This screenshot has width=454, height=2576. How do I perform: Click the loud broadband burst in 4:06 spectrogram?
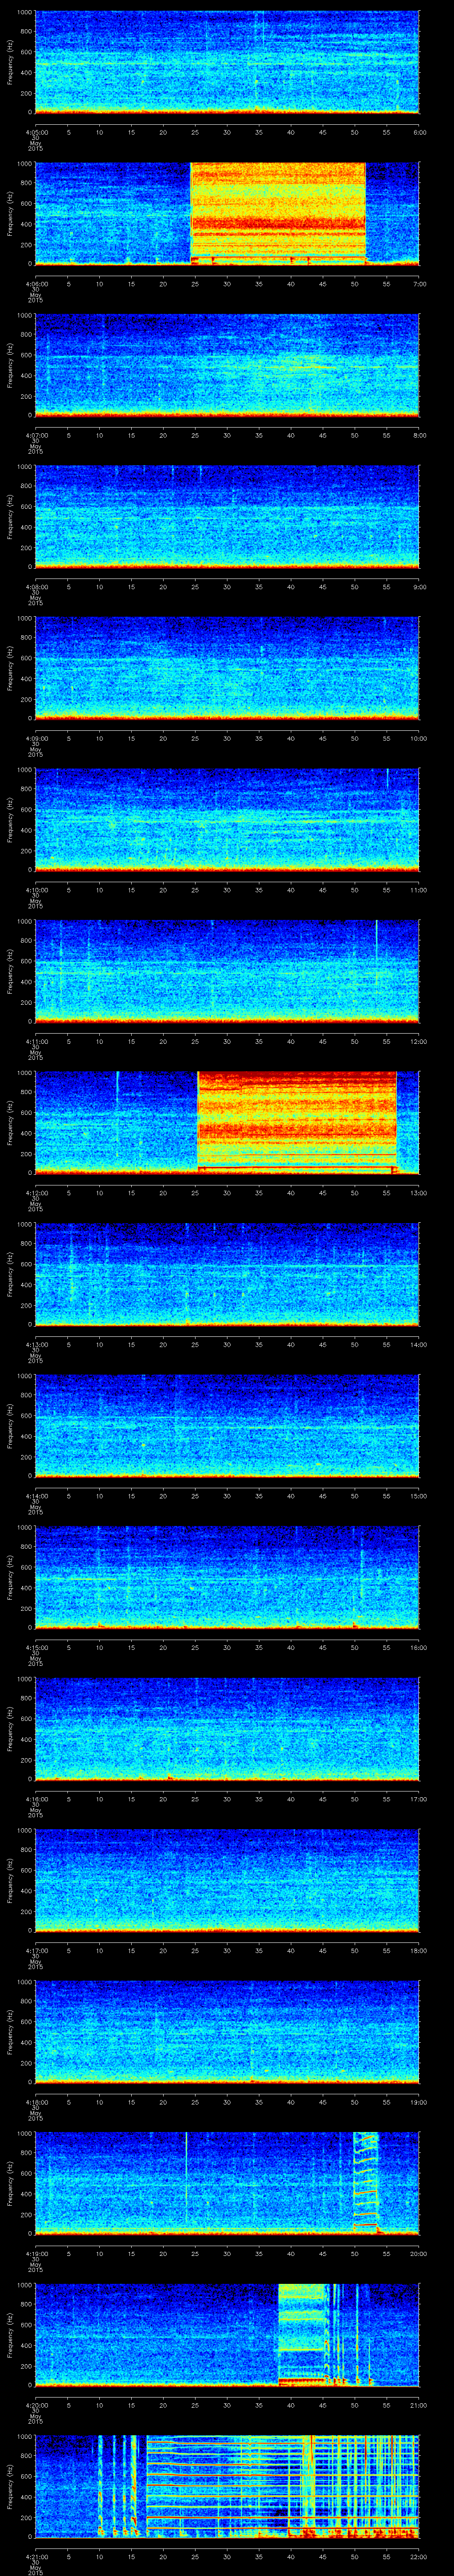[x=278, y=212]
